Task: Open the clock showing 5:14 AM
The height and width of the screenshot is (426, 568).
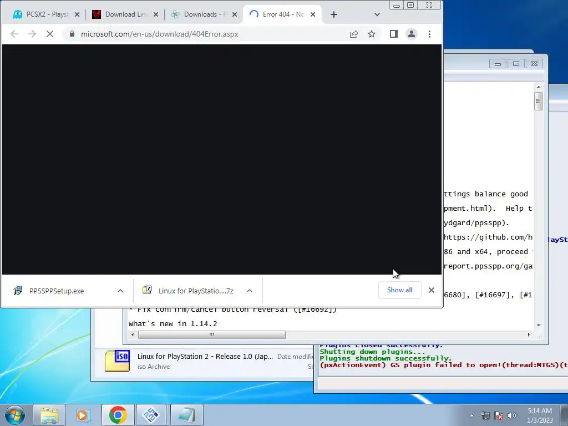Action: [x=540, y=415]
